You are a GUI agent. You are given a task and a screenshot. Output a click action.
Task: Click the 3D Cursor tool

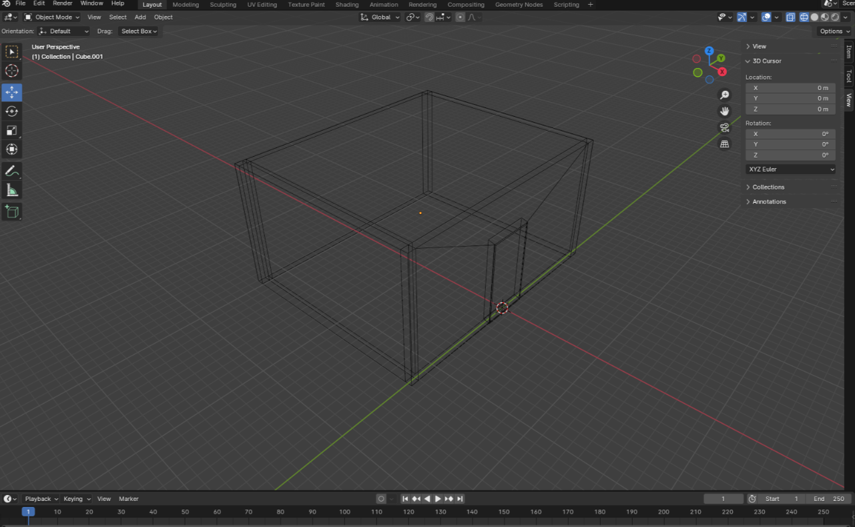click(11, 71)
